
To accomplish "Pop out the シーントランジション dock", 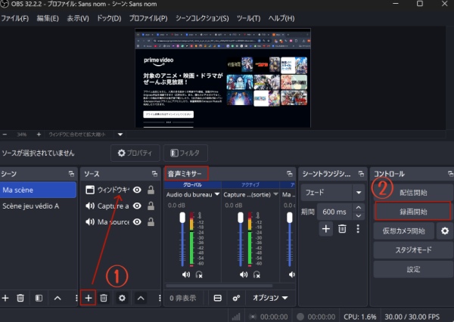I will tap(361, 174).
